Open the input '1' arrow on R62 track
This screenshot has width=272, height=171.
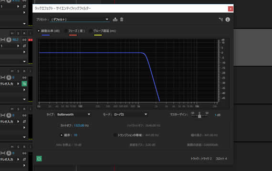pos(18,46)
